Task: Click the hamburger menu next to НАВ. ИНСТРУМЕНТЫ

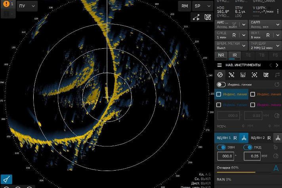Action: click(219, 65)
